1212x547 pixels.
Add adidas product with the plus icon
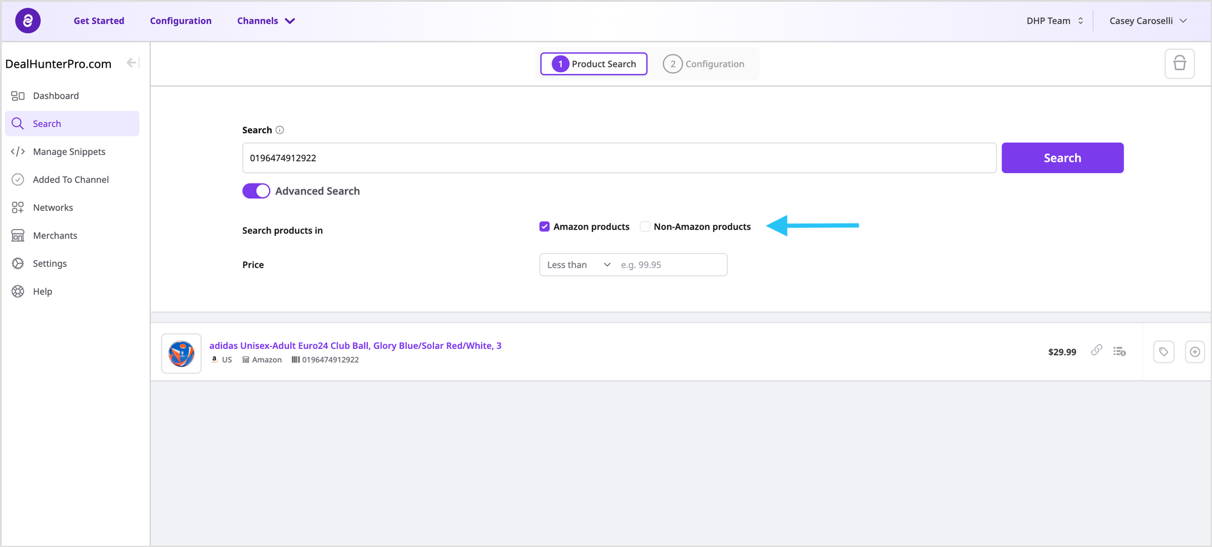pos(1194,352)
